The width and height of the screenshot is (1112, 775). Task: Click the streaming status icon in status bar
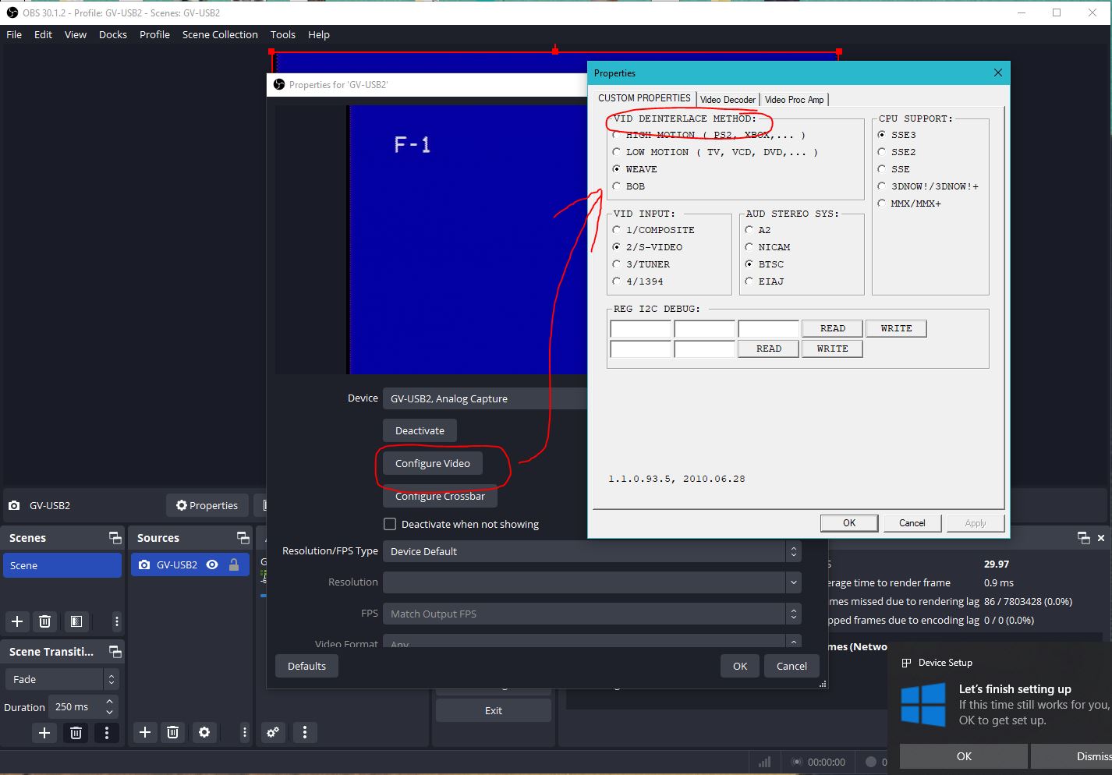(796, 762)
